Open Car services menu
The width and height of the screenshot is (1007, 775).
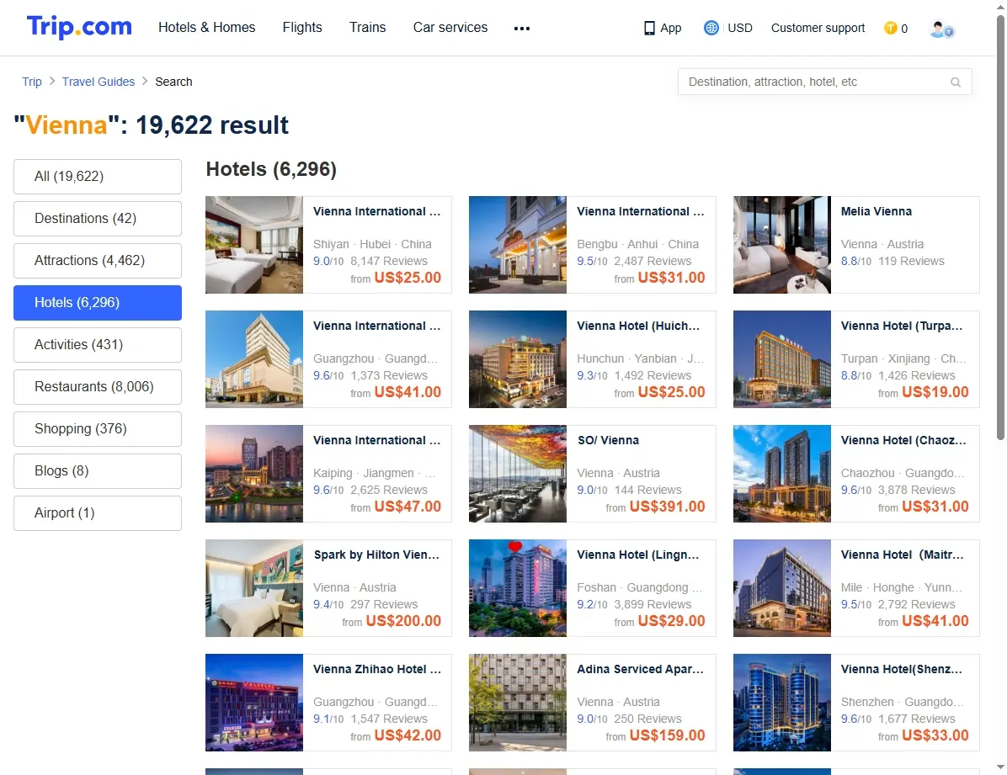point(450,28)
